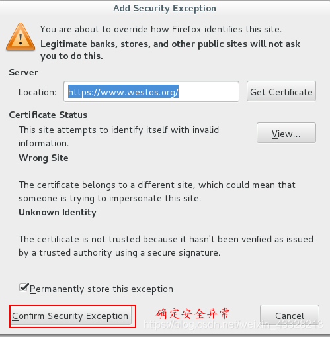Click the invalid information status message
The image size is (330, 337).
tap(118, 136)
